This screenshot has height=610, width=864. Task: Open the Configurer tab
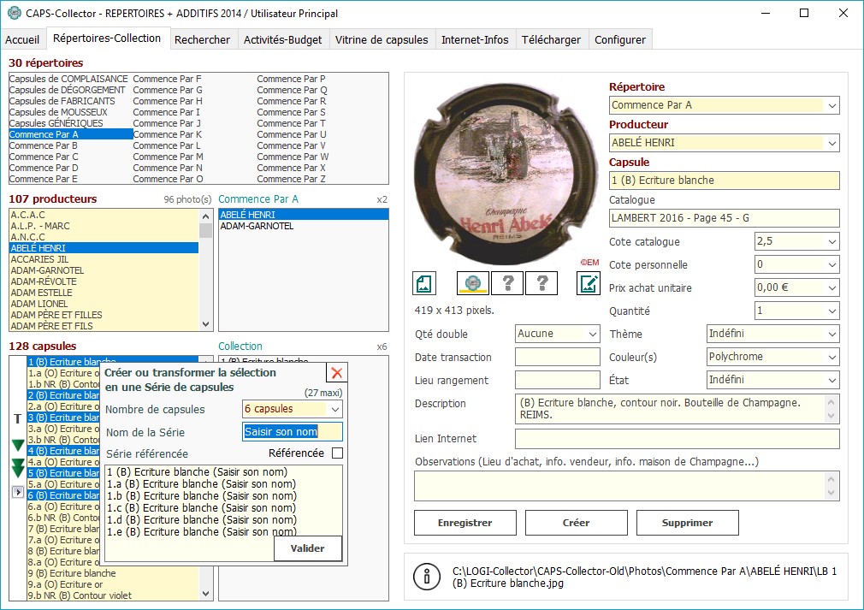pos(620,39)
